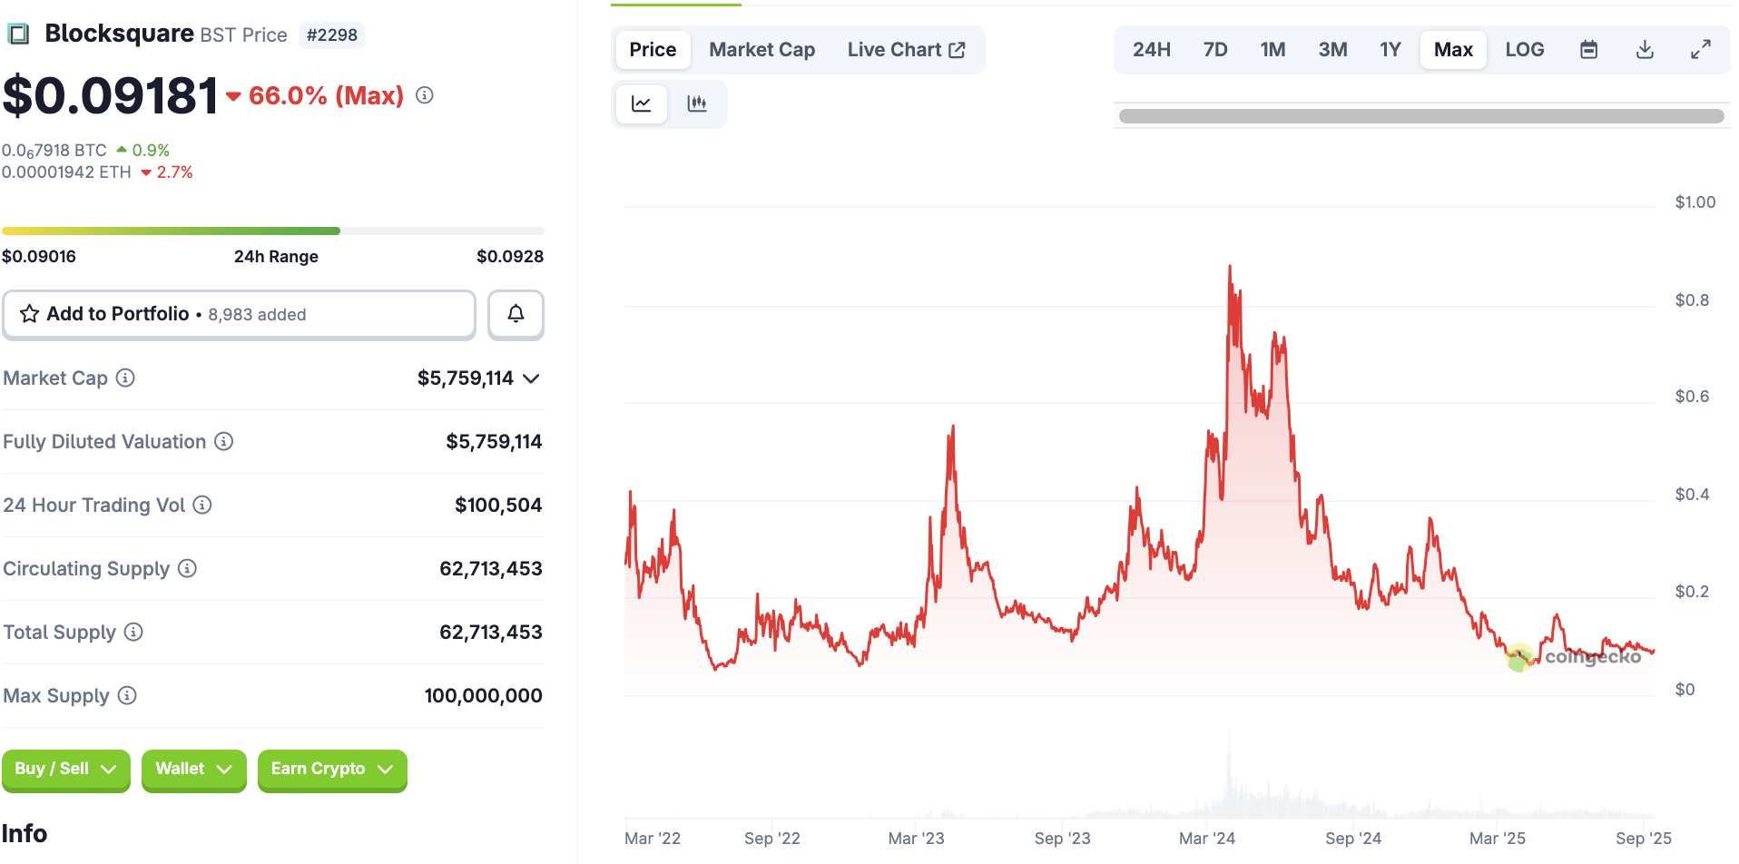This screenshot has height=864, width=1739.
Task: Select the Price tab
Action: pos(653,50)
